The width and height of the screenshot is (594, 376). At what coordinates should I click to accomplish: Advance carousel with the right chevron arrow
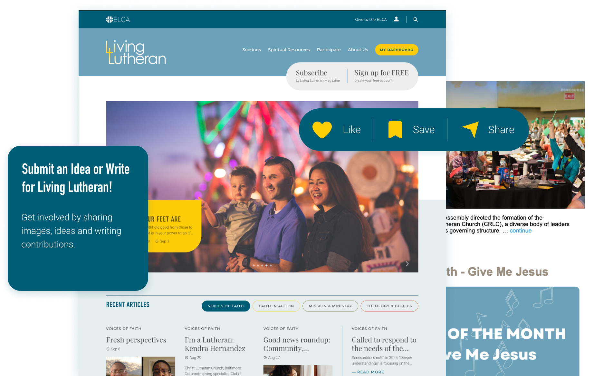[x=407, y=263]
